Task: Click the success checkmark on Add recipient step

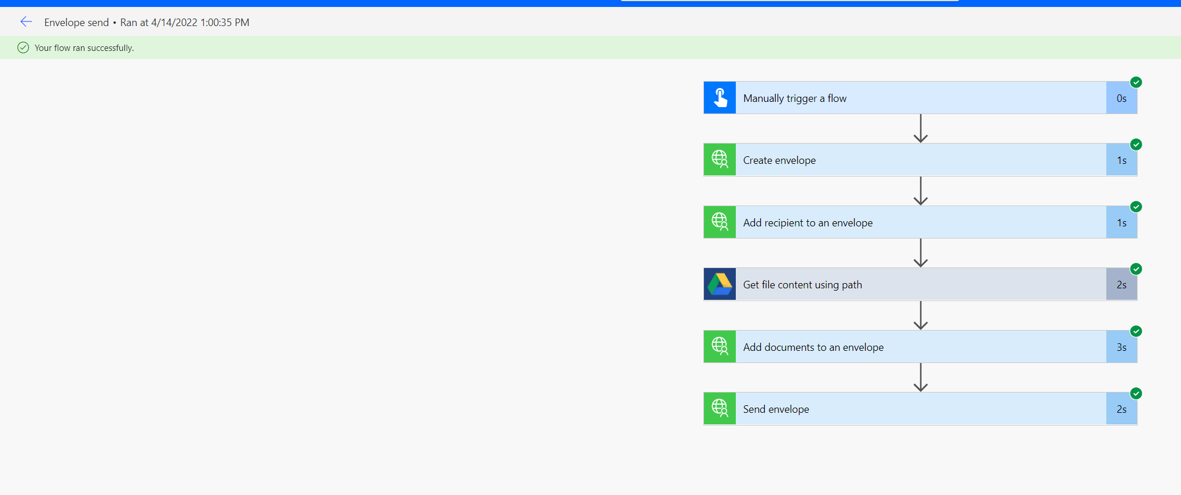Action: click(x=1136, y=207)
